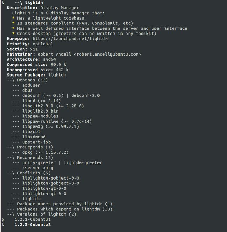Select unity-greeter | lightdm-greeter entry
227x232 pixels.
pos(62,163)
